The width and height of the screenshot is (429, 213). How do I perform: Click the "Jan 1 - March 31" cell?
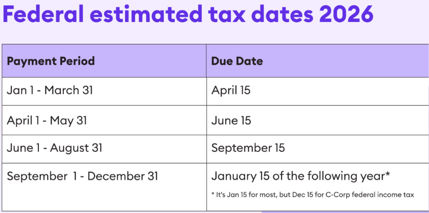(50, 91)
